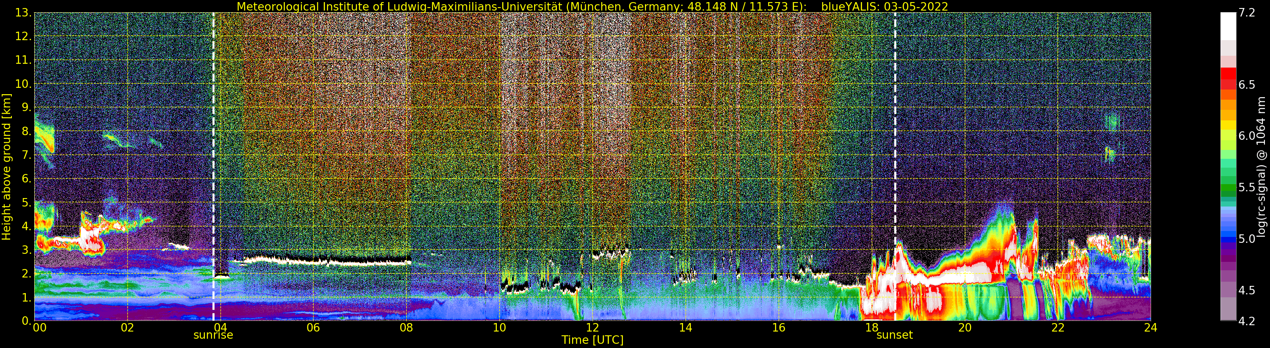
Task: Click the '16' time tick label
Action: [779, 328]
